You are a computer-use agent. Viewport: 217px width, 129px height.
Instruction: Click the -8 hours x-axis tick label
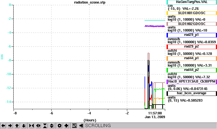coord(15,113)
